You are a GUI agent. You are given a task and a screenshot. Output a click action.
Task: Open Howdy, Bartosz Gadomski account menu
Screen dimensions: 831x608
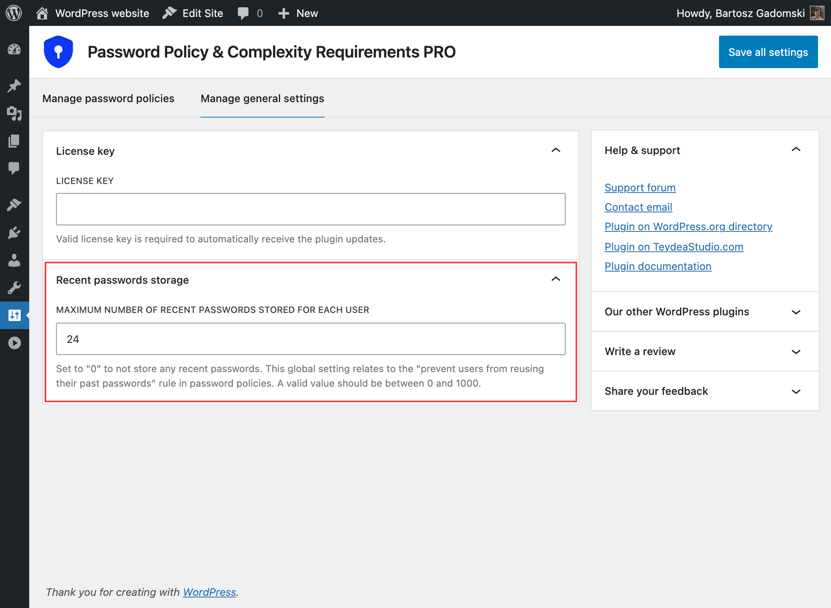tap(741, 13)
